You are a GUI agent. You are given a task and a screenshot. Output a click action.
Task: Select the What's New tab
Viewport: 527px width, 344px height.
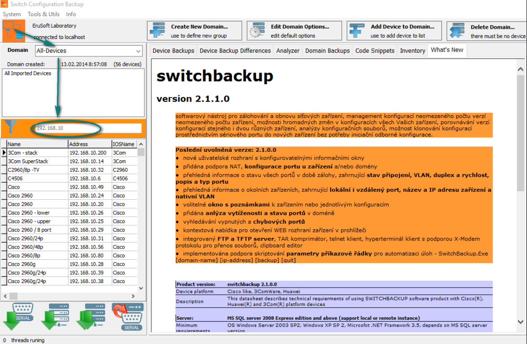pos(447,50)
